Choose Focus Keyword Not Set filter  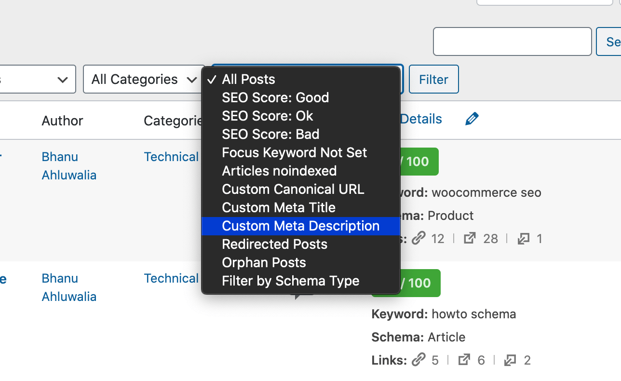294,152
